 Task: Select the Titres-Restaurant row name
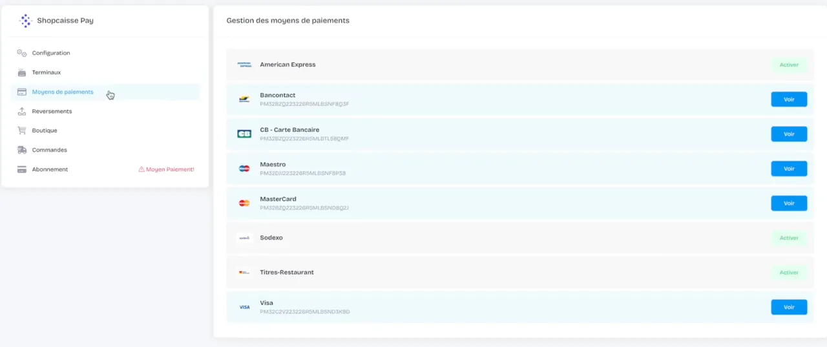point(287,272)
